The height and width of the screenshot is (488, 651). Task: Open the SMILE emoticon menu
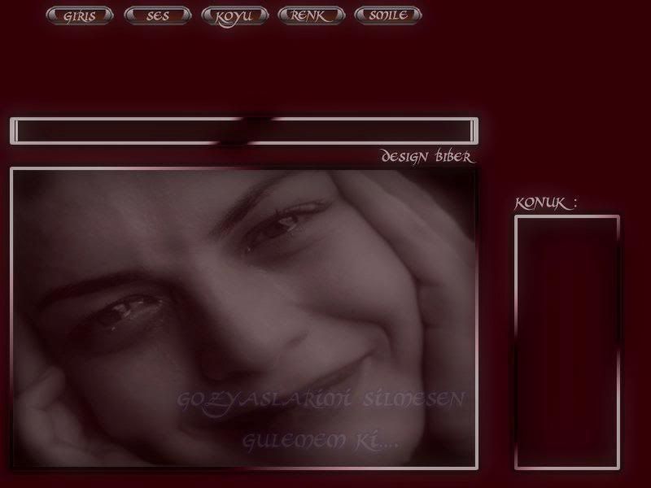coord(388,15)
